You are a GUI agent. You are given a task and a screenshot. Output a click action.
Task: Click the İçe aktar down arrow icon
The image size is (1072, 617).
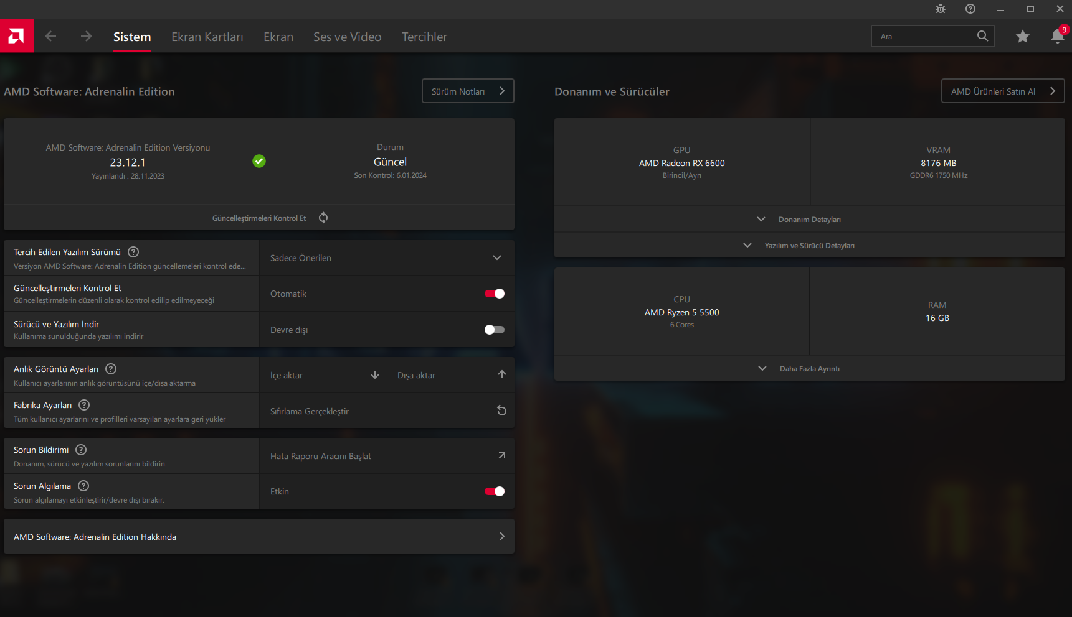tap(375, 374)
